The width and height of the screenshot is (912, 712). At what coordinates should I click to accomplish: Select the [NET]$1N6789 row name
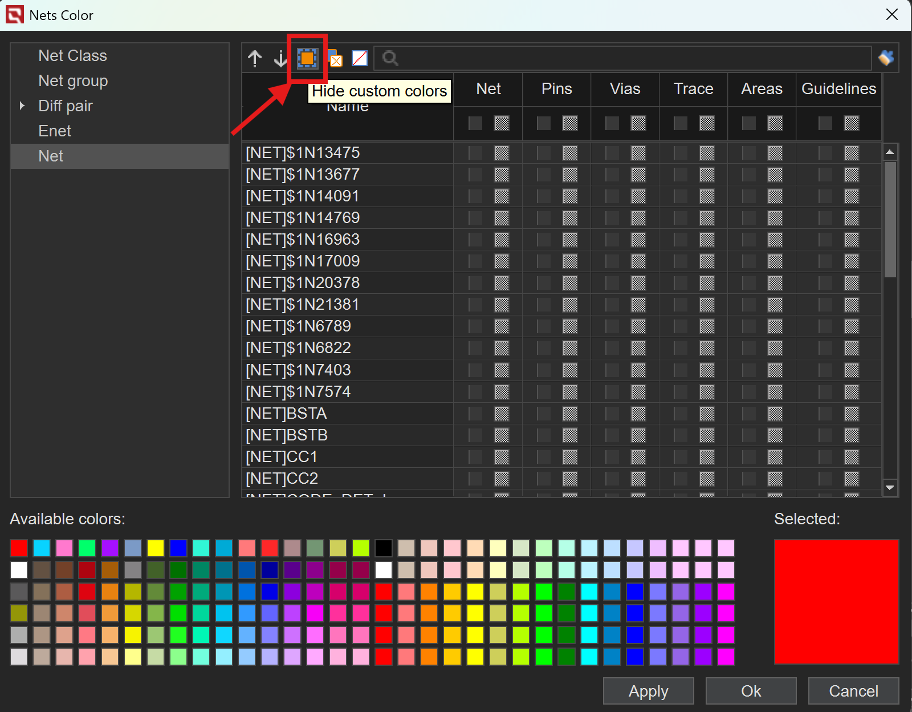click(298, 326)
